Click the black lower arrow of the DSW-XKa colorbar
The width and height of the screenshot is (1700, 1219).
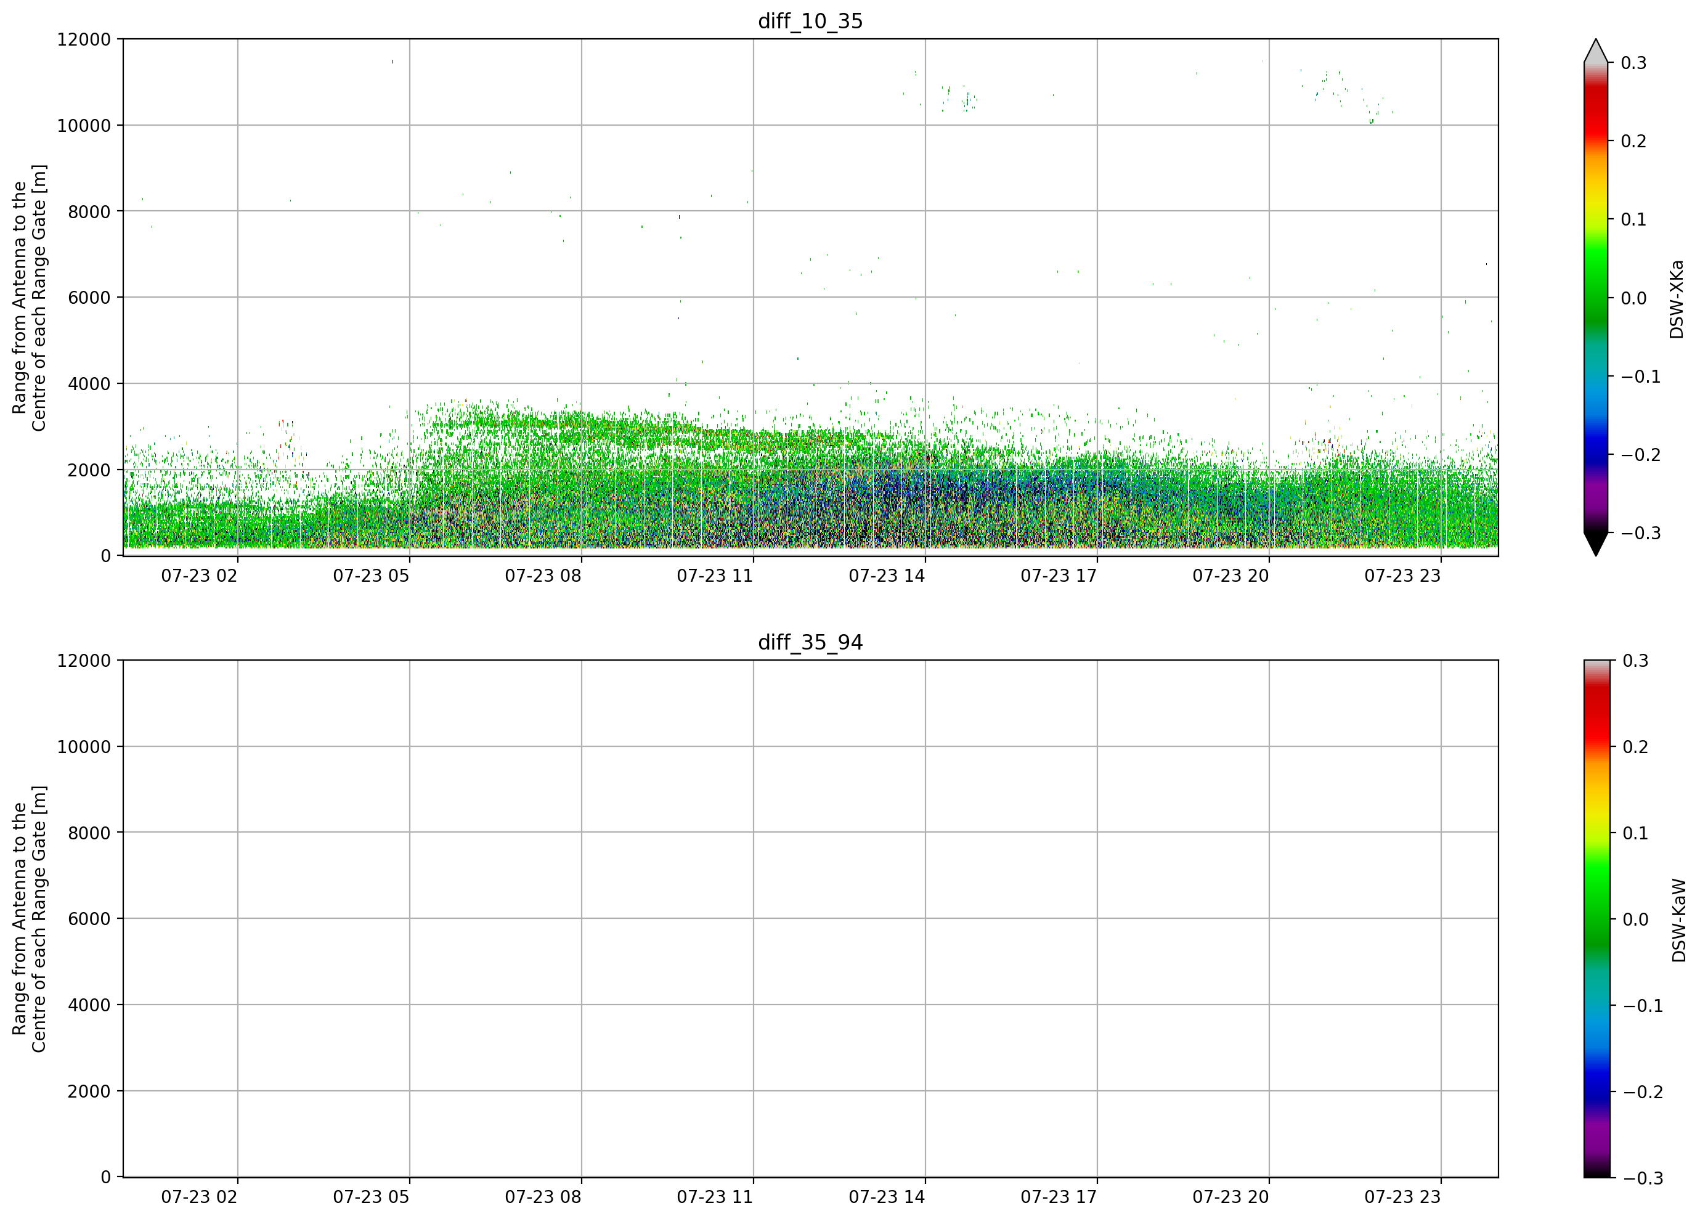(1596, 544)
